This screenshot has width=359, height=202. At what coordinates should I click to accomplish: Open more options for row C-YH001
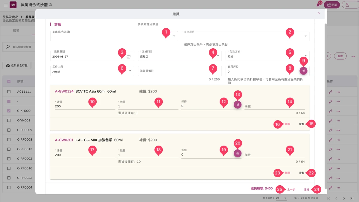pyautogui.click(x=338, y=121)
